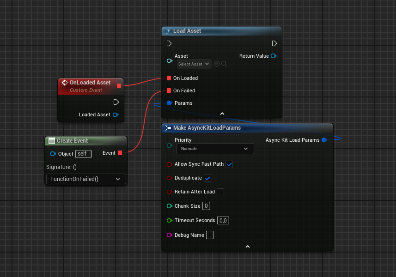Viewport: 396px width, 277px height.
Task: Click OnLoaded Asset execution output pin
Action: 116,102
